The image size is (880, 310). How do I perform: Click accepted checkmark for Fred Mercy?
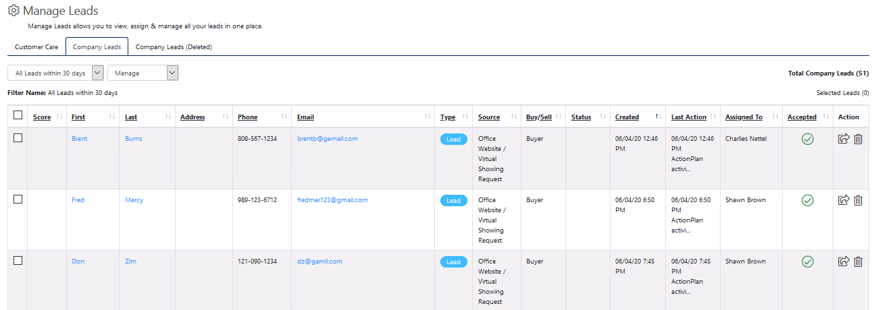tap(807, 200)
